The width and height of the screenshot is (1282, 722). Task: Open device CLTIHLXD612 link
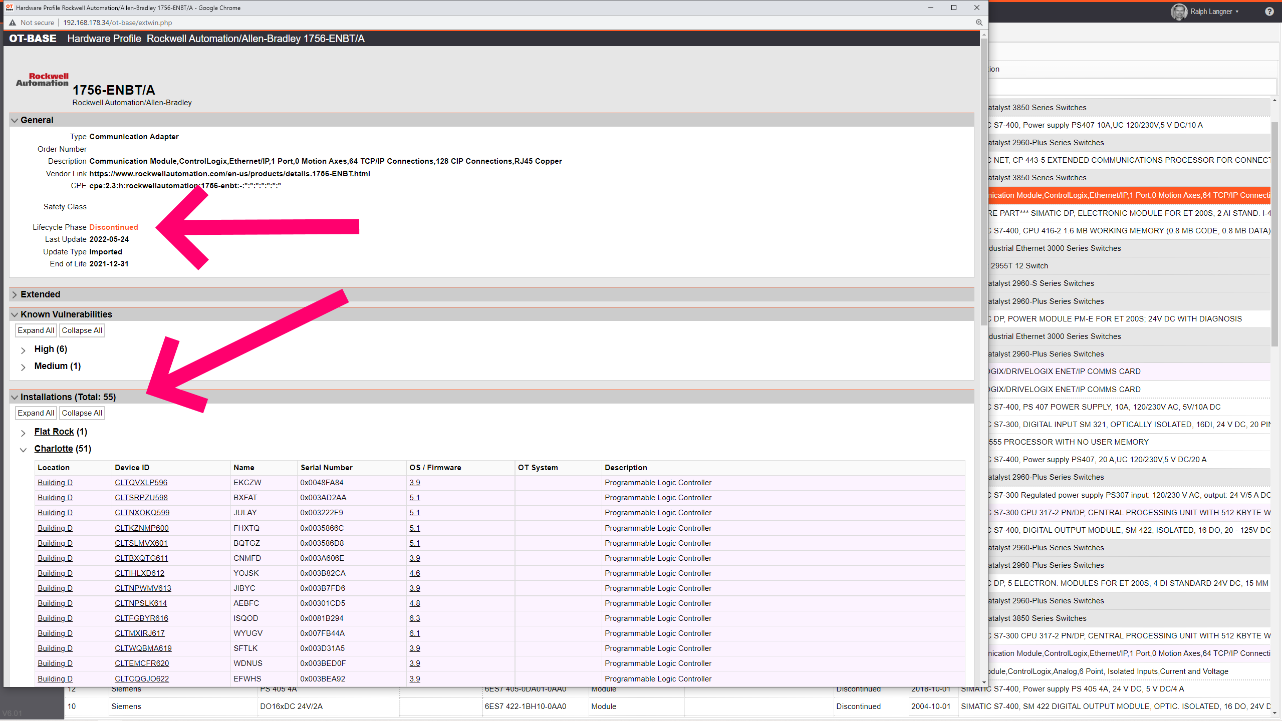pos(139,573)
